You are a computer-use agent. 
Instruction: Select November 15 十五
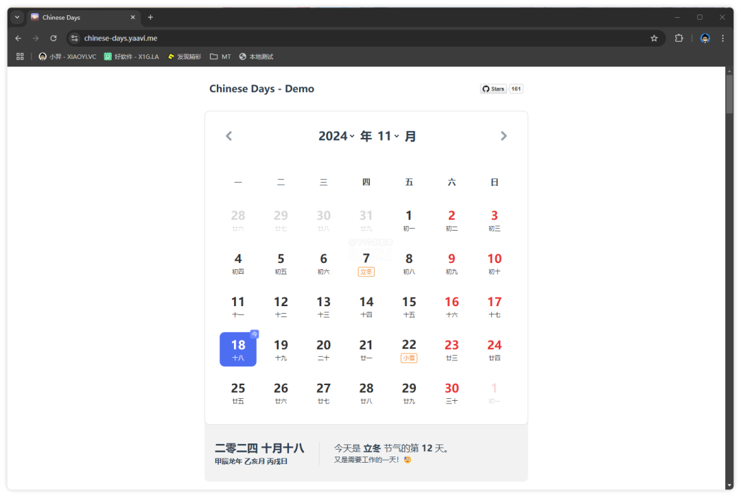[x=409, y=306]
